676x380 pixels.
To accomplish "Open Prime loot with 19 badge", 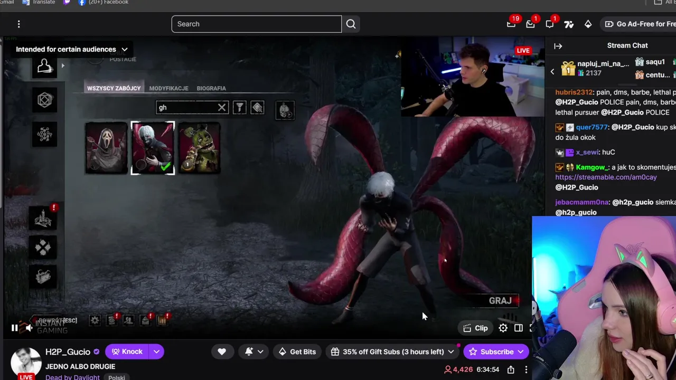I will pos(511,24).
